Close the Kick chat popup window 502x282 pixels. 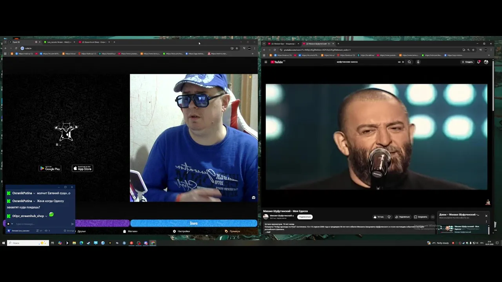(x=72, y=187)
